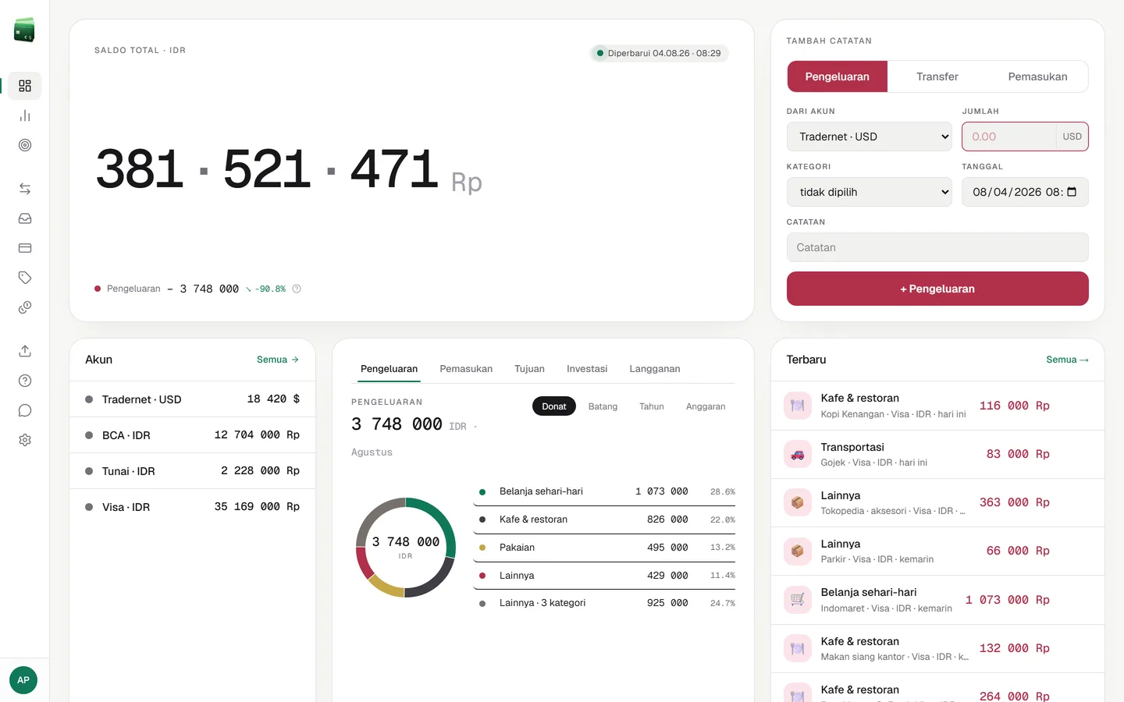
Task: Expand the Kategori tidak dipilih dropdown
Action: click(869, 192)
